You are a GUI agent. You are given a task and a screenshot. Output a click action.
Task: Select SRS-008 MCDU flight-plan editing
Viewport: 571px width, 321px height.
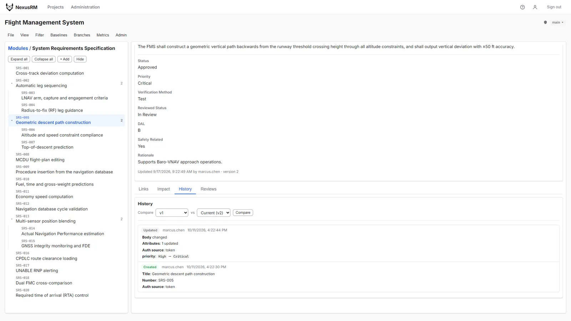67,157
